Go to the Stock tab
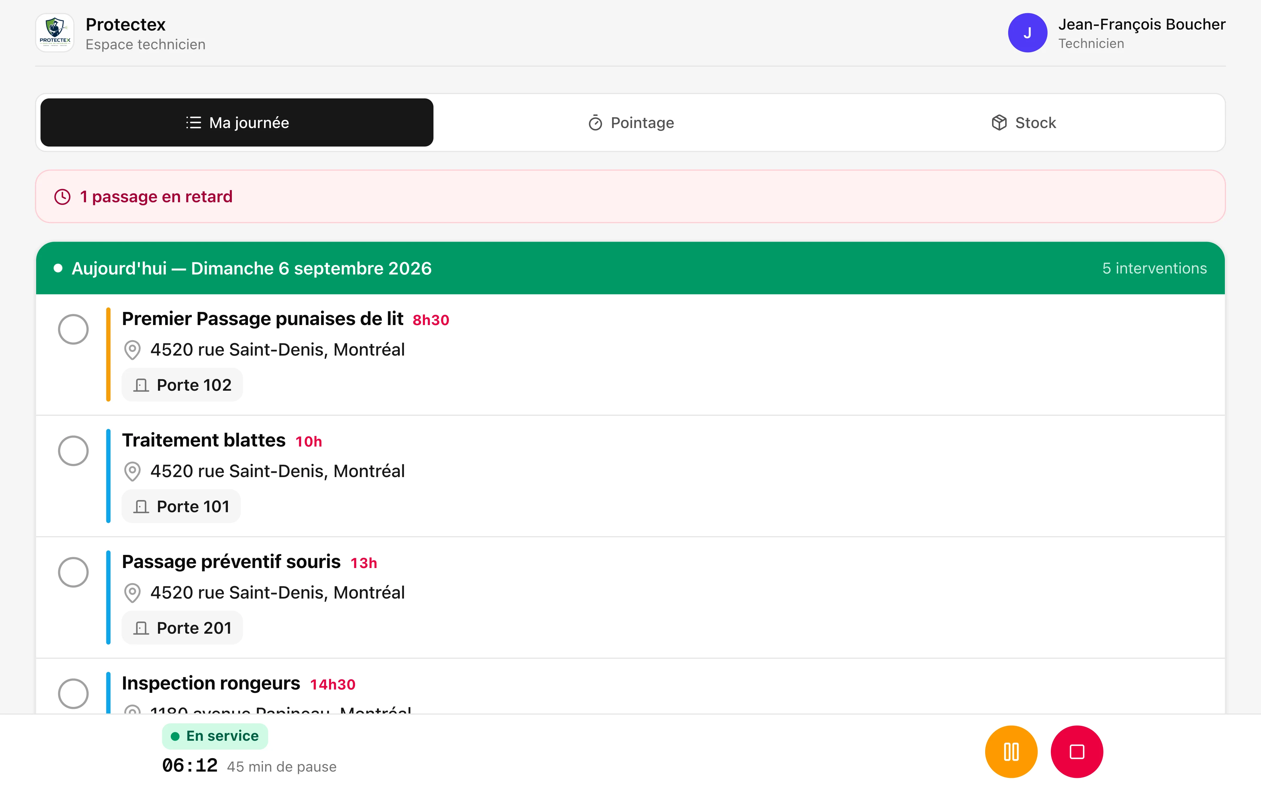1261x788 pixels. tap(1024, 122)
